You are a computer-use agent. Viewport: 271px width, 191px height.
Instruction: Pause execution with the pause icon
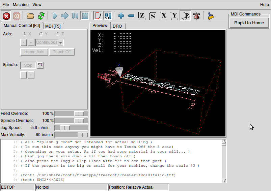[x=75, y=16]
